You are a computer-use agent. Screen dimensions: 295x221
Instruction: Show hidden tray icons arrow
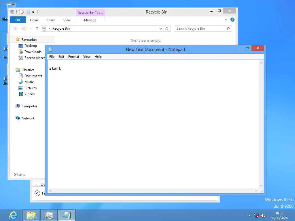[x=249, y=216]
